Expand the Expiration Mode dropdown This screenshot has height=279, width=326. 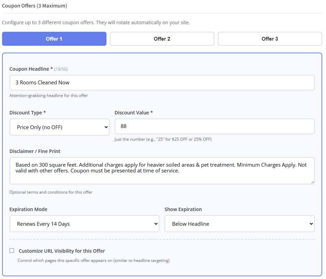(x=84, y=224)
